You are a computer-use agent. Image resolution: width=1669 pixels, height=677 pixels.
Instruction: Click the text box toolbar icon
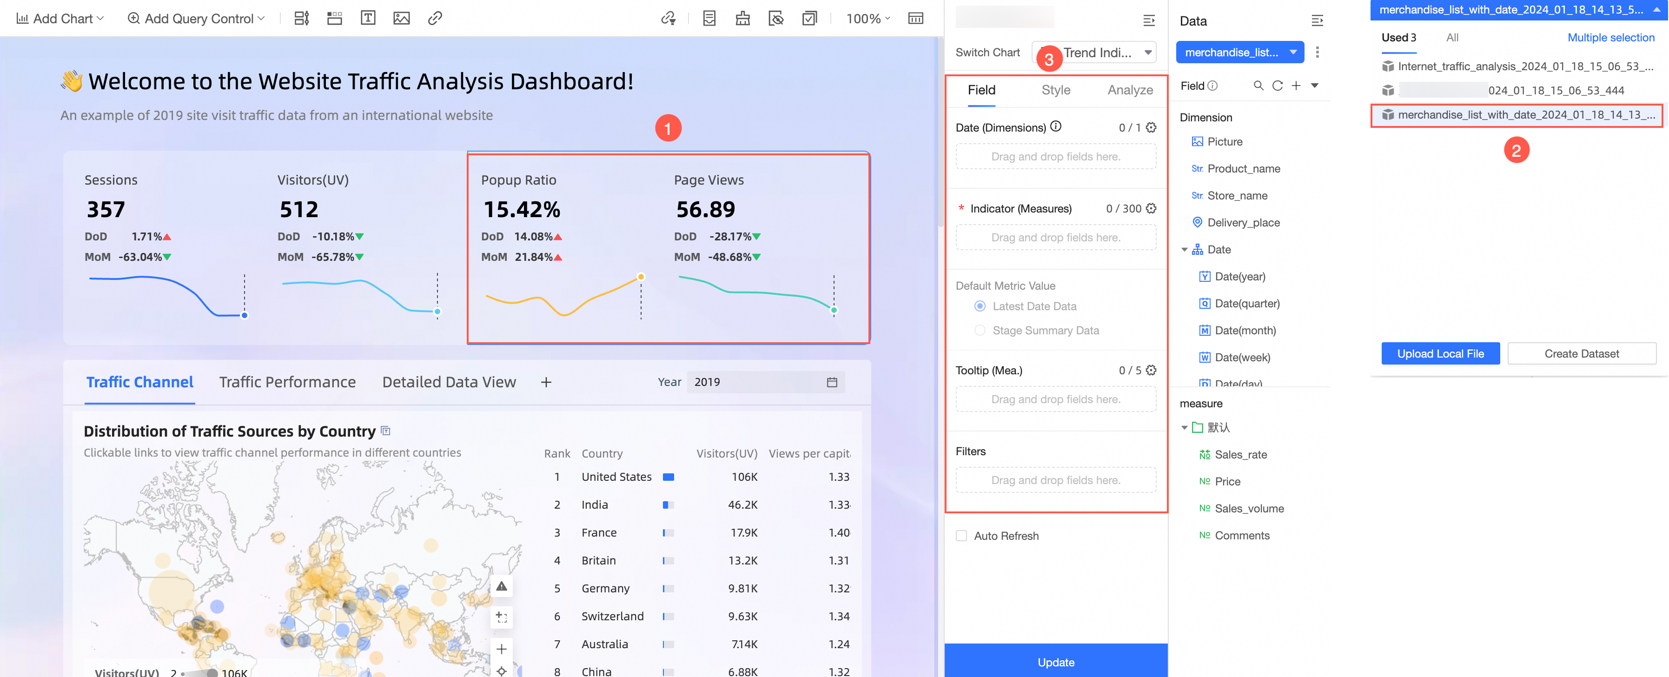point(367,18)
